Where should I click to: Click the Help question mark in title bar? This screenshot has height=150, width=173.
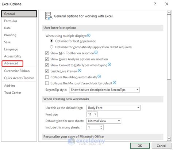[155, 4]
